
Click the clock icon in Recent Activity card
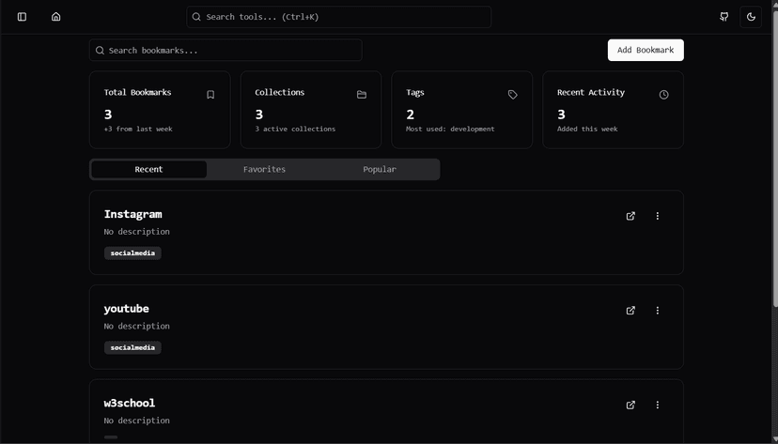664,95
